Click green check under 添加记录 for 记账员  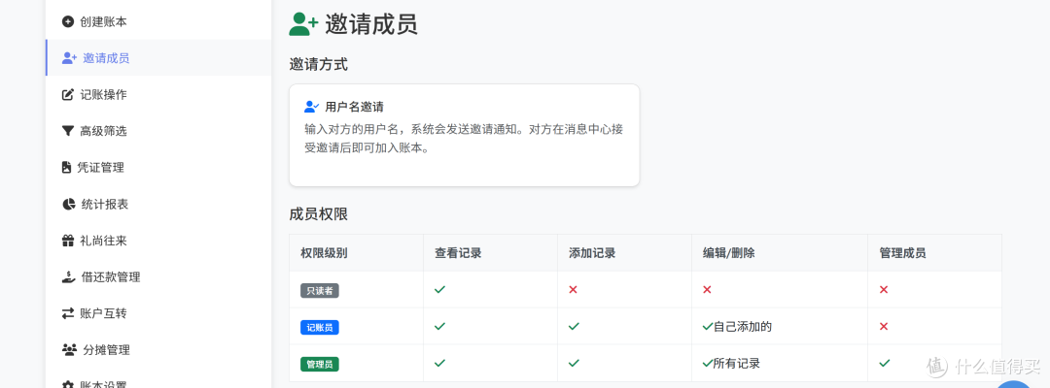[574, 327]
